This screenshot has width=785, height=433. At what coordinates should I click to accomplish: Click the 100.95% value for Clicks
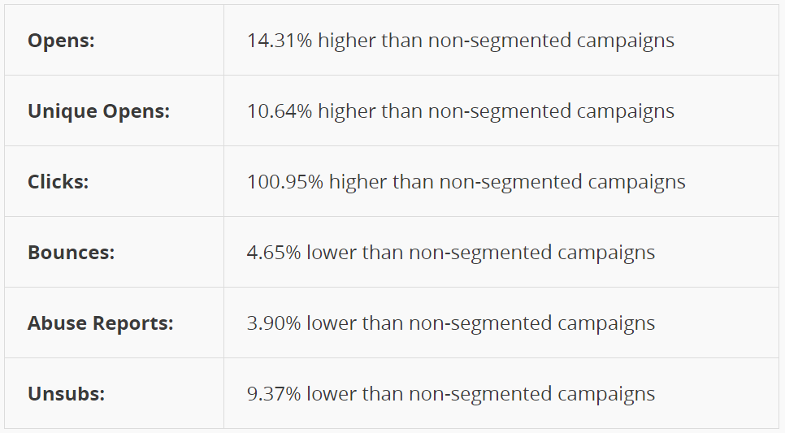285,182
